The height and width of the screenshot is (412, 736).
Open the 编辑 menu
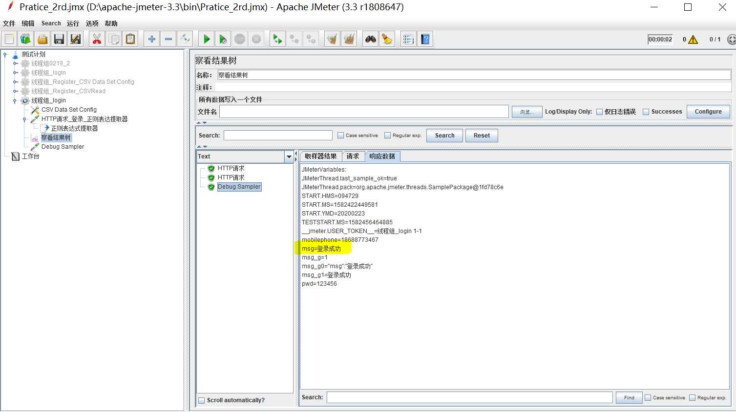point(28,23)
